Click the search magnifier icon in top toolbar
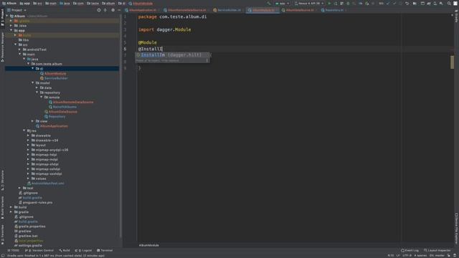This screenshot has width=459, height=258. click(x=449, y=4)
